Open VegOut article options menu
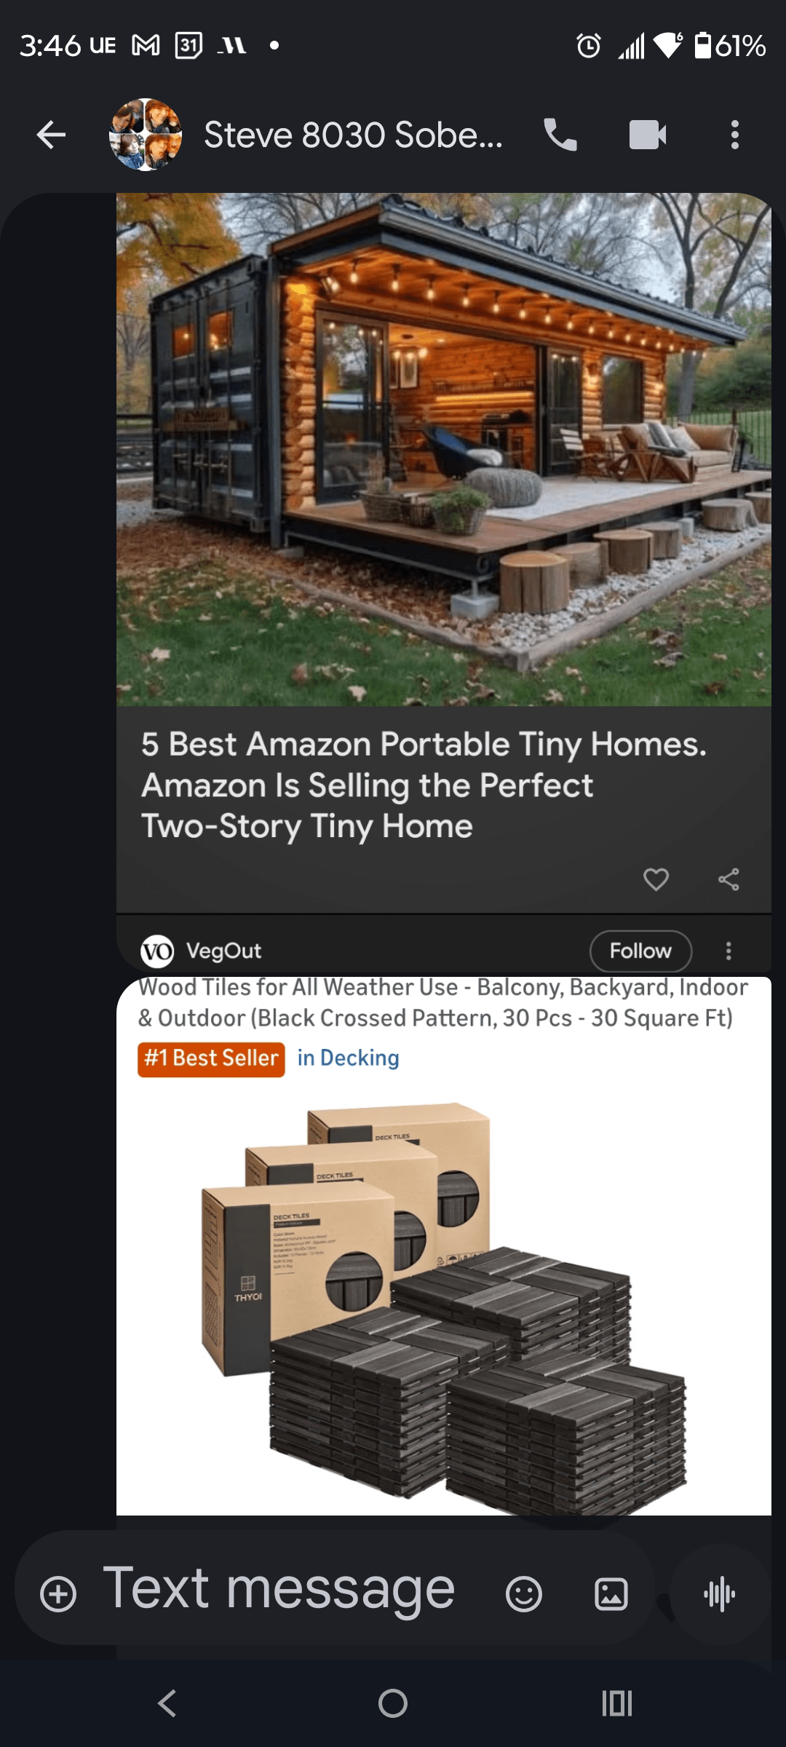 729,951
